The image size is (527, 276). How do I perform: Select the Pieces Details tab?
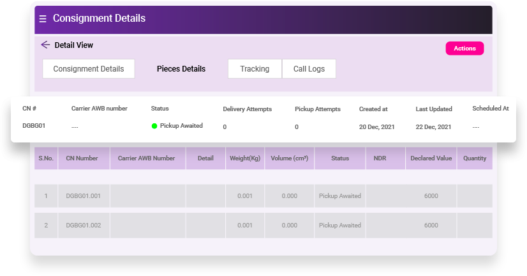[x=181, y=68]
